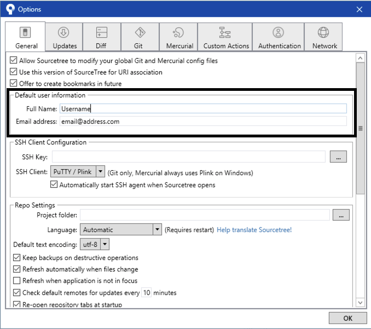371x329 pixels.
Task: Click the General tab icon
Action: pos(25,32)
